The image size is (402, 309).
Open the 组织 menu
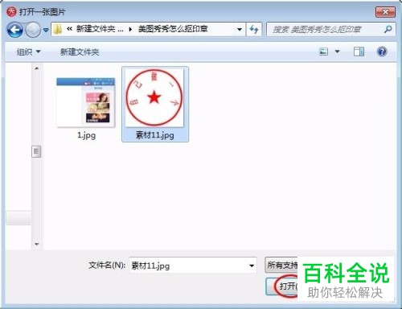coord(28,51)
